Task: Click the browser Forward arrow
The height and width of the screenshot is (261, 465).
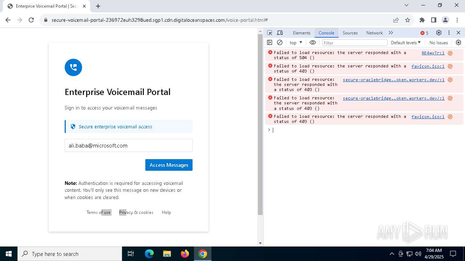Action: [x=20, y=20]
